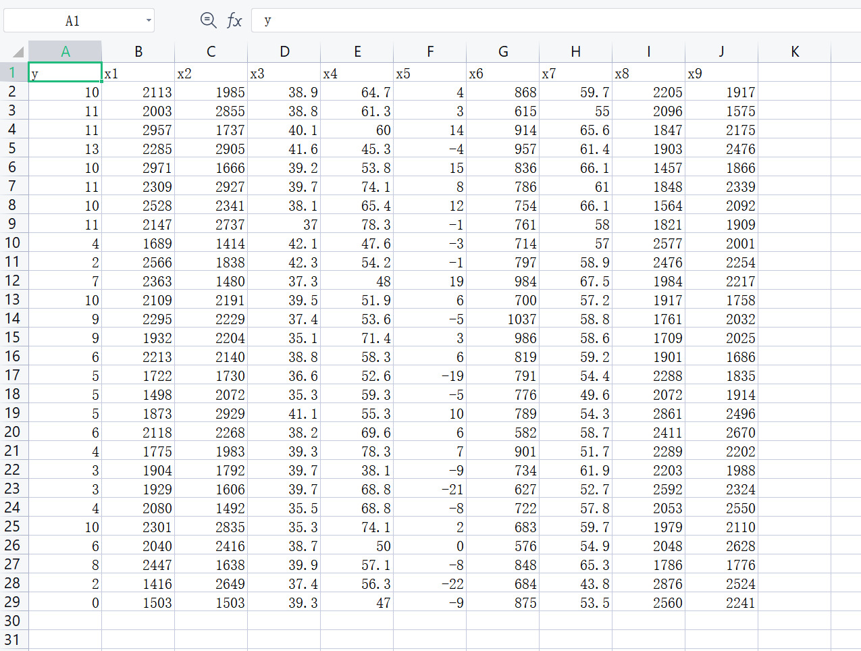861x651 pixels.
Task: Click cell with value 1037
Action: [x=503, y=318]
